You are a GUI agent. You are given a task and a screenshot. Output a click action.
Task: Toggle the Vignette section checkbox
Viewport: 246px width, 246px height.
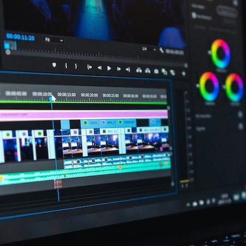pyautogui.click(x=241, y=126)
